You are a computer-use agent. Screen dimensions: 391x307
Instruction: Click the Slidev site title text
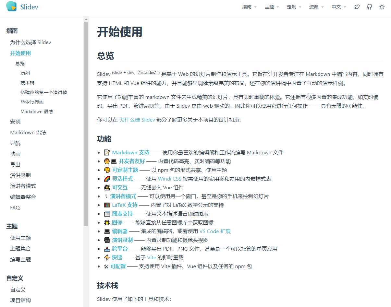tap(29, 7)
